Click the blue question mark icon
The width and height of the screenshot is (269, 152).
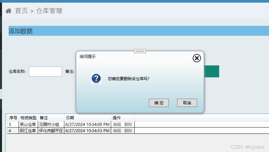pos(96,78)
